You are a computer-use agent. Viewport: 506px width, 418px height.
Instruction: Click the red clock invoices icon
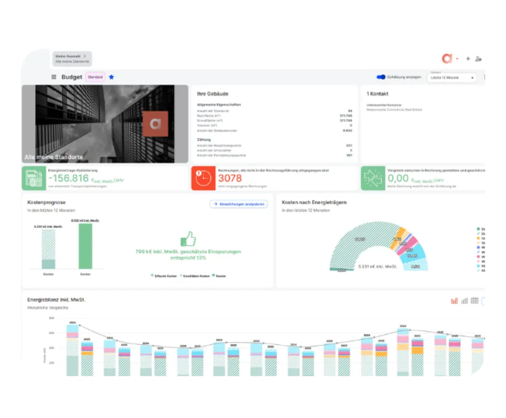pos(203,178)
